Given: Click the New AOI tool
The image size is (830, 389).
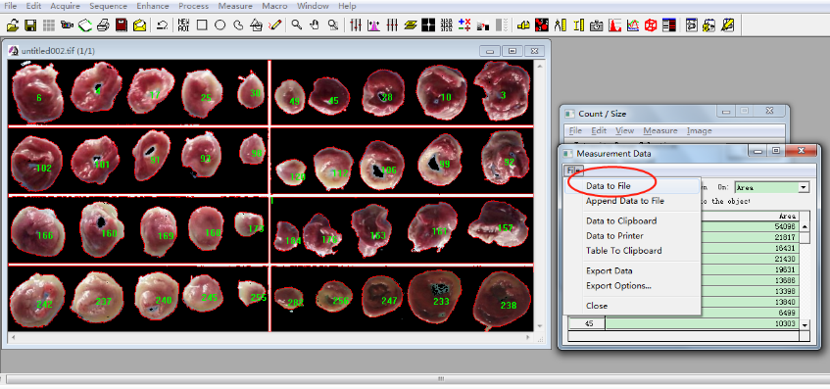Looking at the screenshot, I should point(183,24).
